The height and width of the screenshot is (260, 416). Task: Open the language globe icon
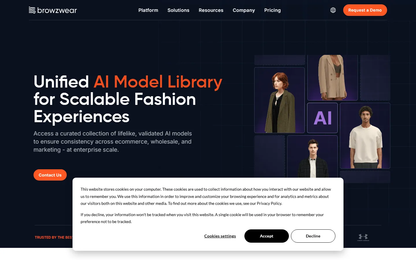(x=333, y=10)
